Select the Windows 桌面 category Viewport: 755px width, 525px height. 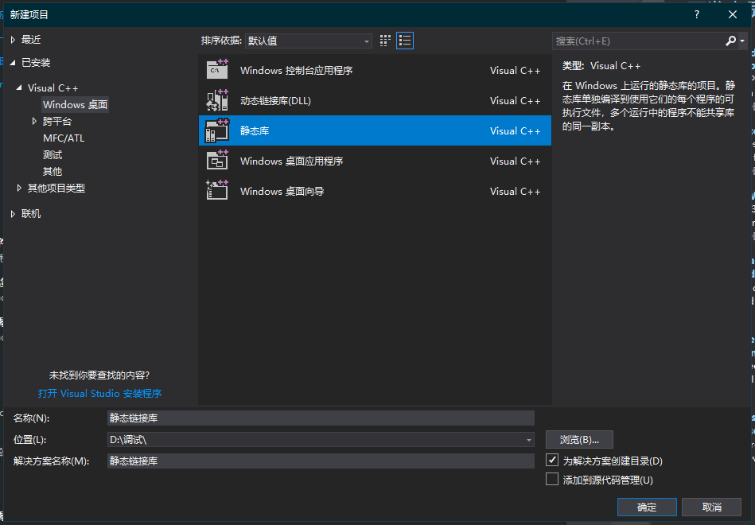point(75,104)
